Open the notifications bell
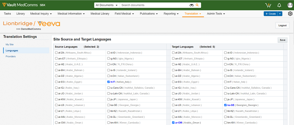 [279, 5]
